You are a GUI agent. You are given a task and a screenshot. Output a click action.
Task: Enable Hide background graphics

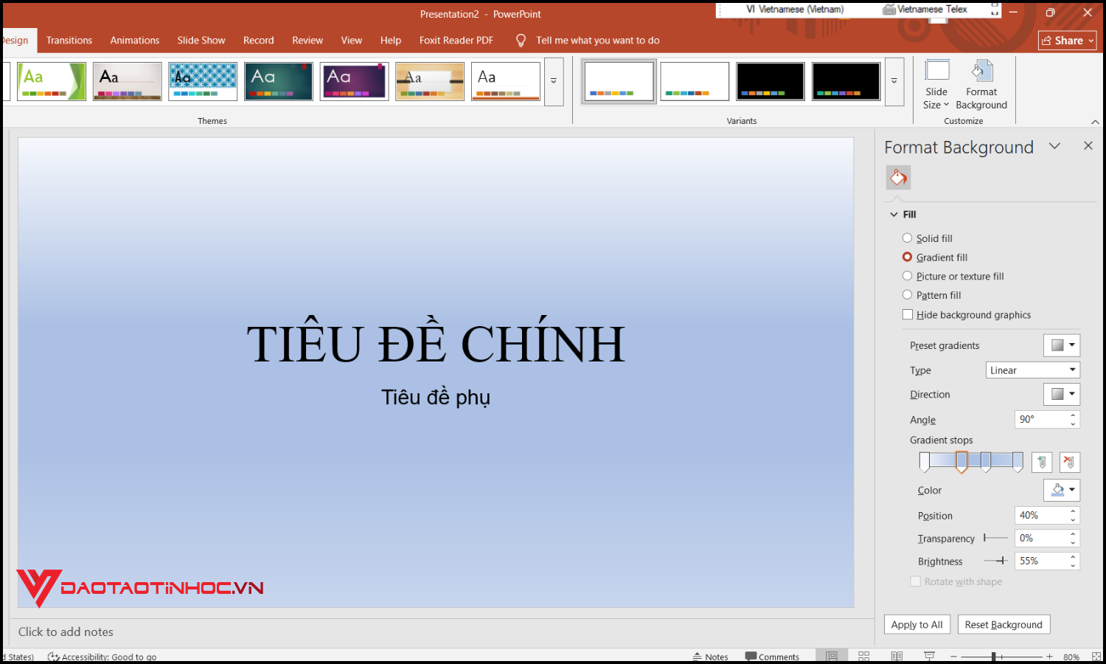908,314
